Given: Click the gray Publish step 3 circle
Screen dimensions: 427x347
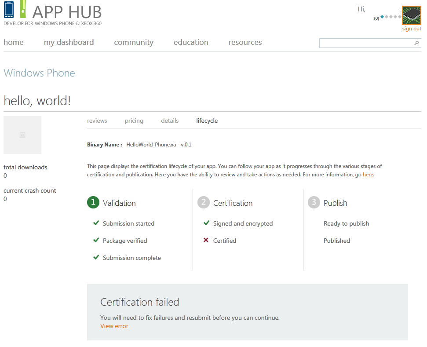Looking at the screenshot, I should 314,202.
